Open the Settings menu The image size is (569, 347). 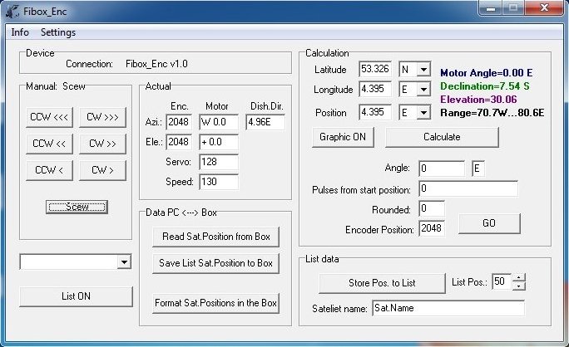click(58, 32)
